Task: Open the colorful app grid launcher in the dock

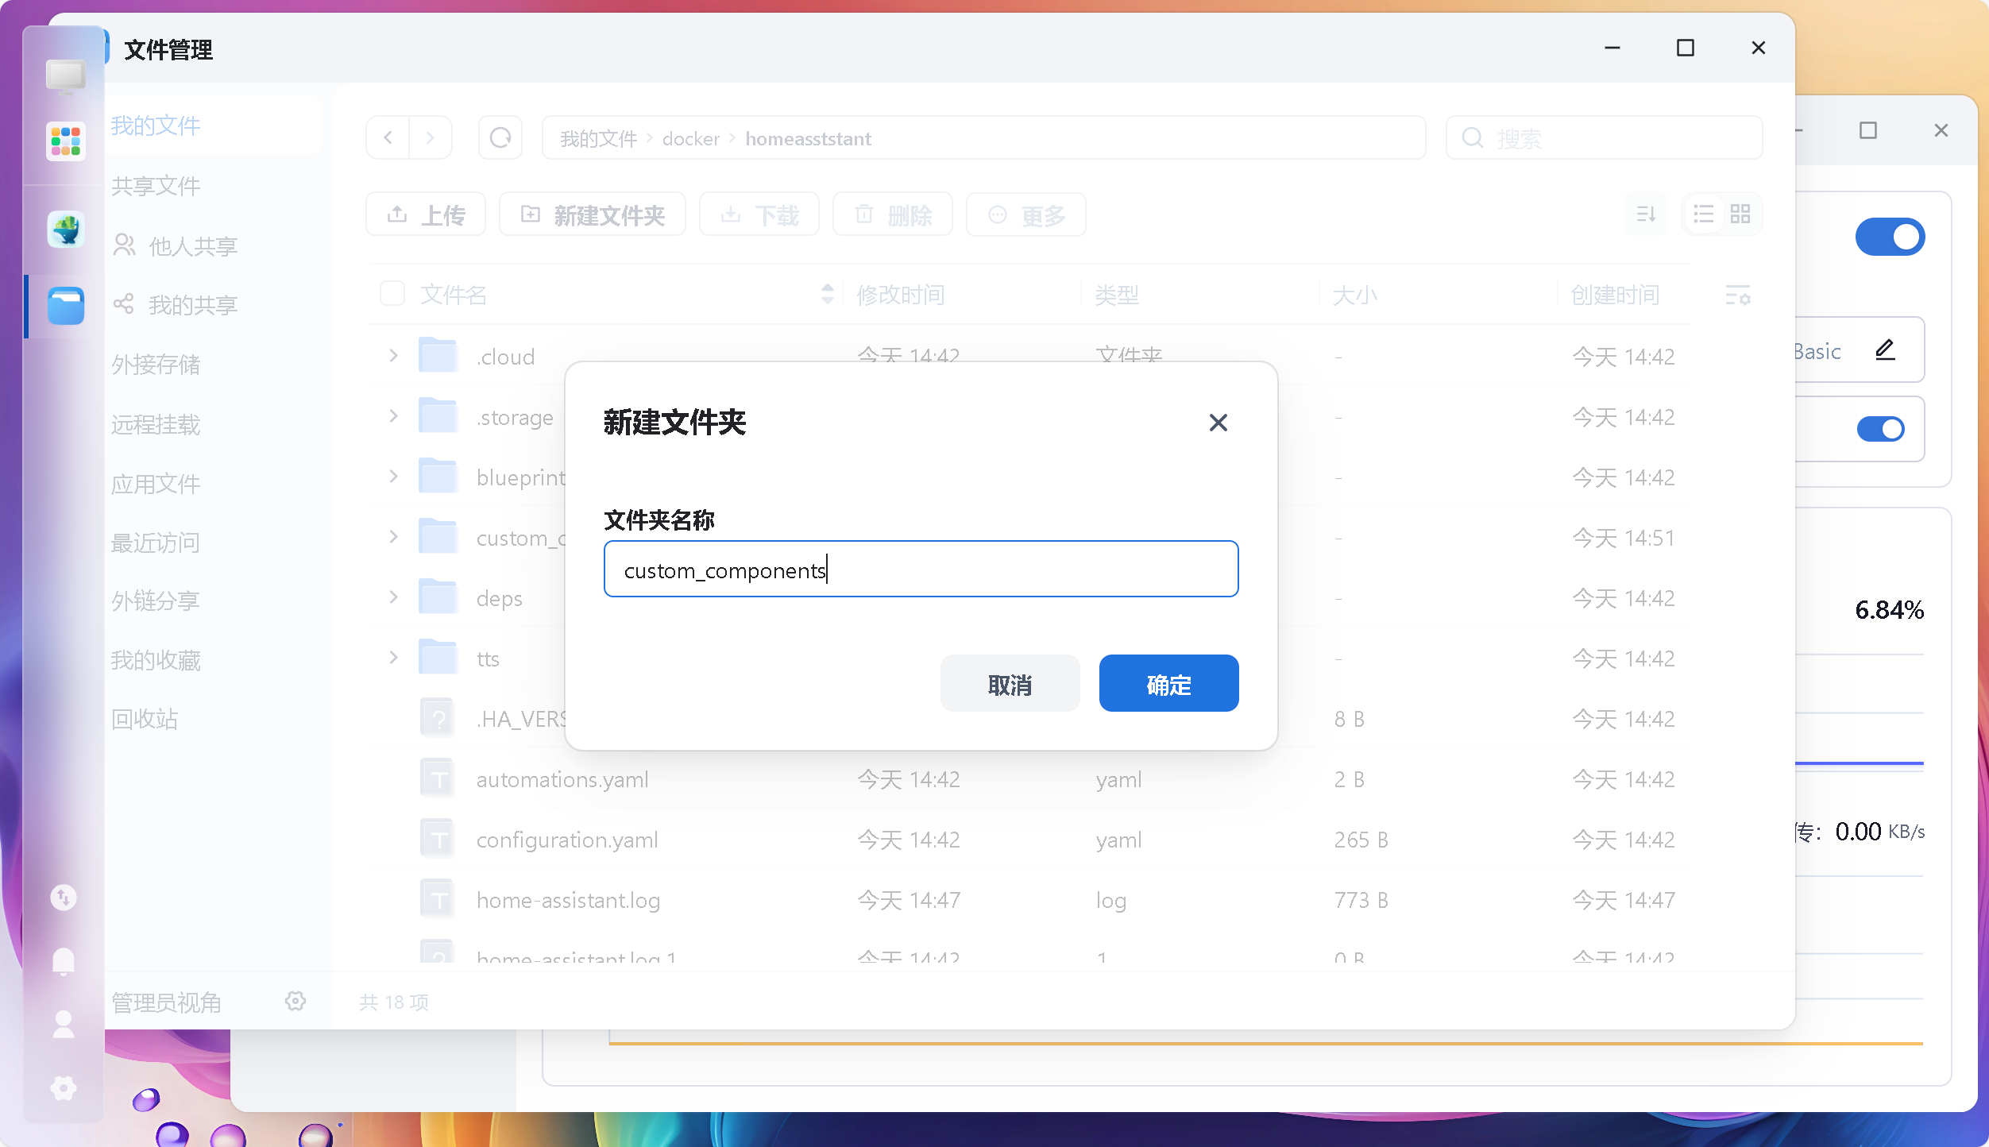Action: [65, 141]
